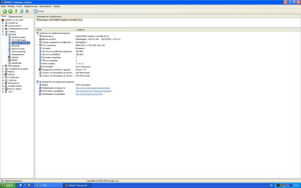This screenshot has height=188, width=301.
Task: Expand the Операционна система tree node
Action: click(3, 29)
